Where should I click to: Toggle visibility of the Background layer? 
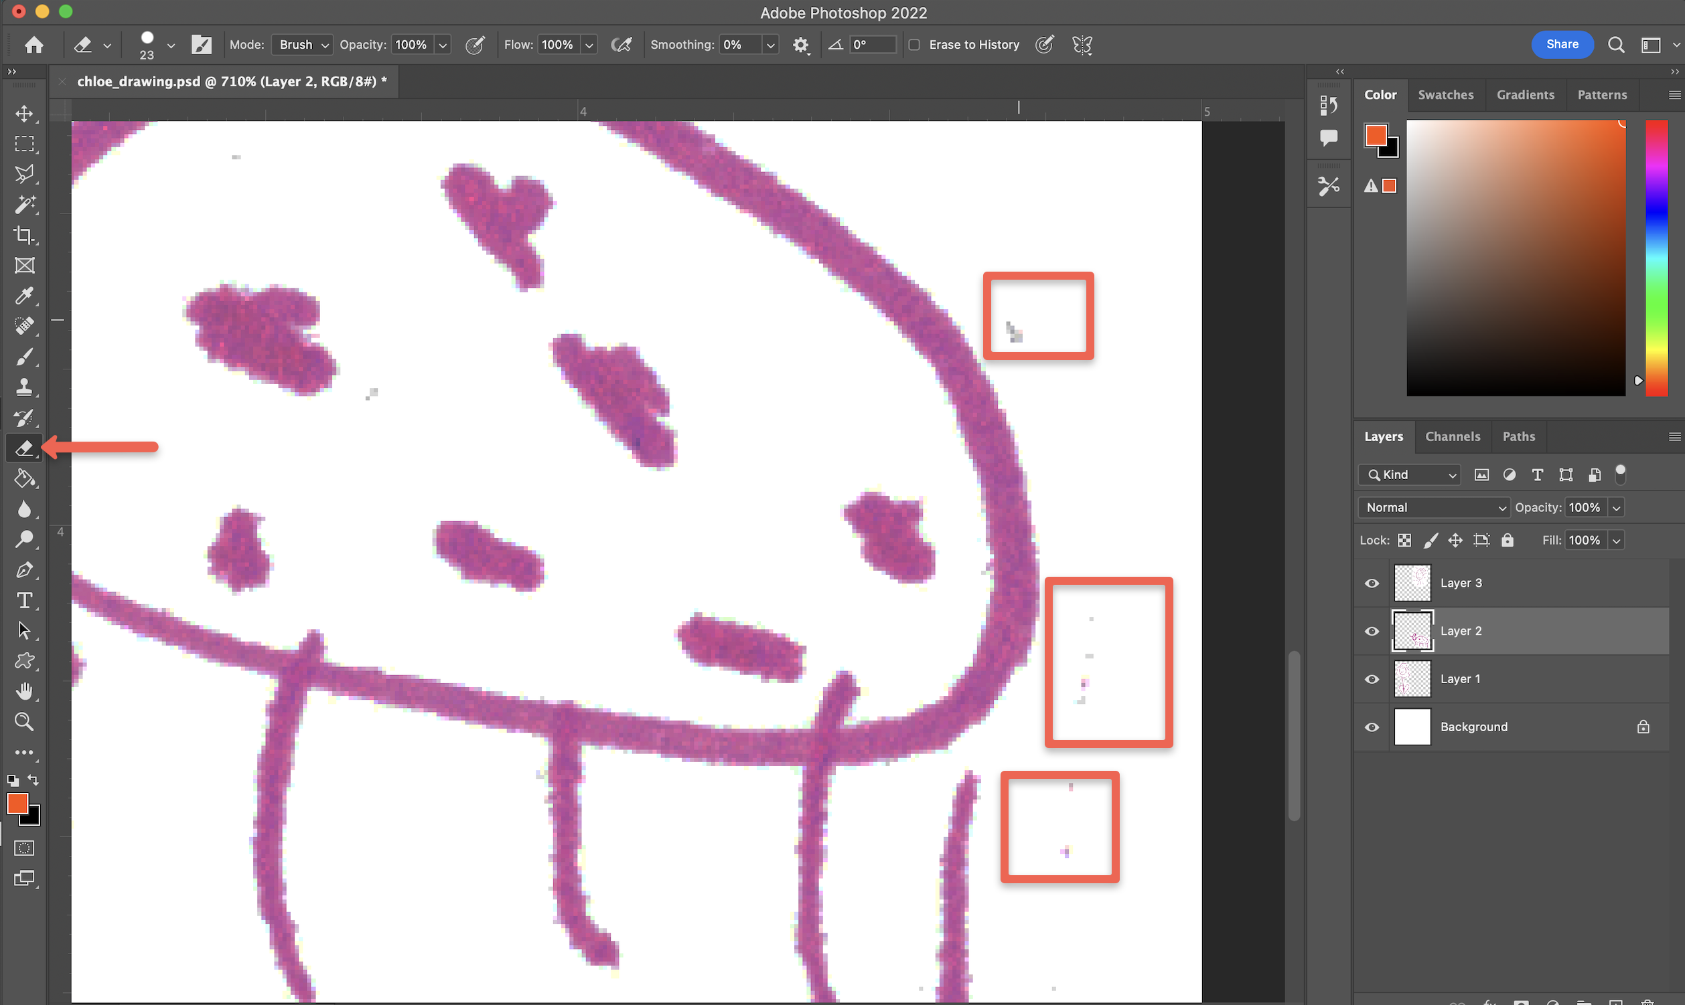[x=1371, y=727]
